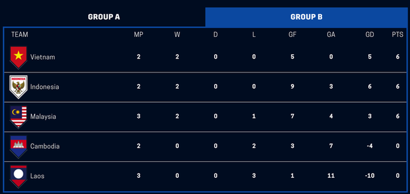Open the Cambodia team name link

coord(45,146)
